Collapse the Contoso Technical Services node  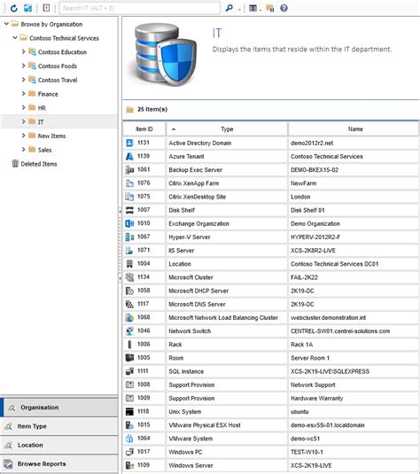click(x=15, y=38)
